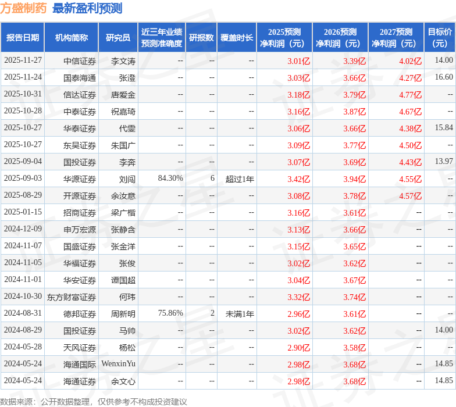The height and width of the screenshot is (407, 456).
Task: Click the 近三年业绩预测准确度 column header
Action: 162,37
